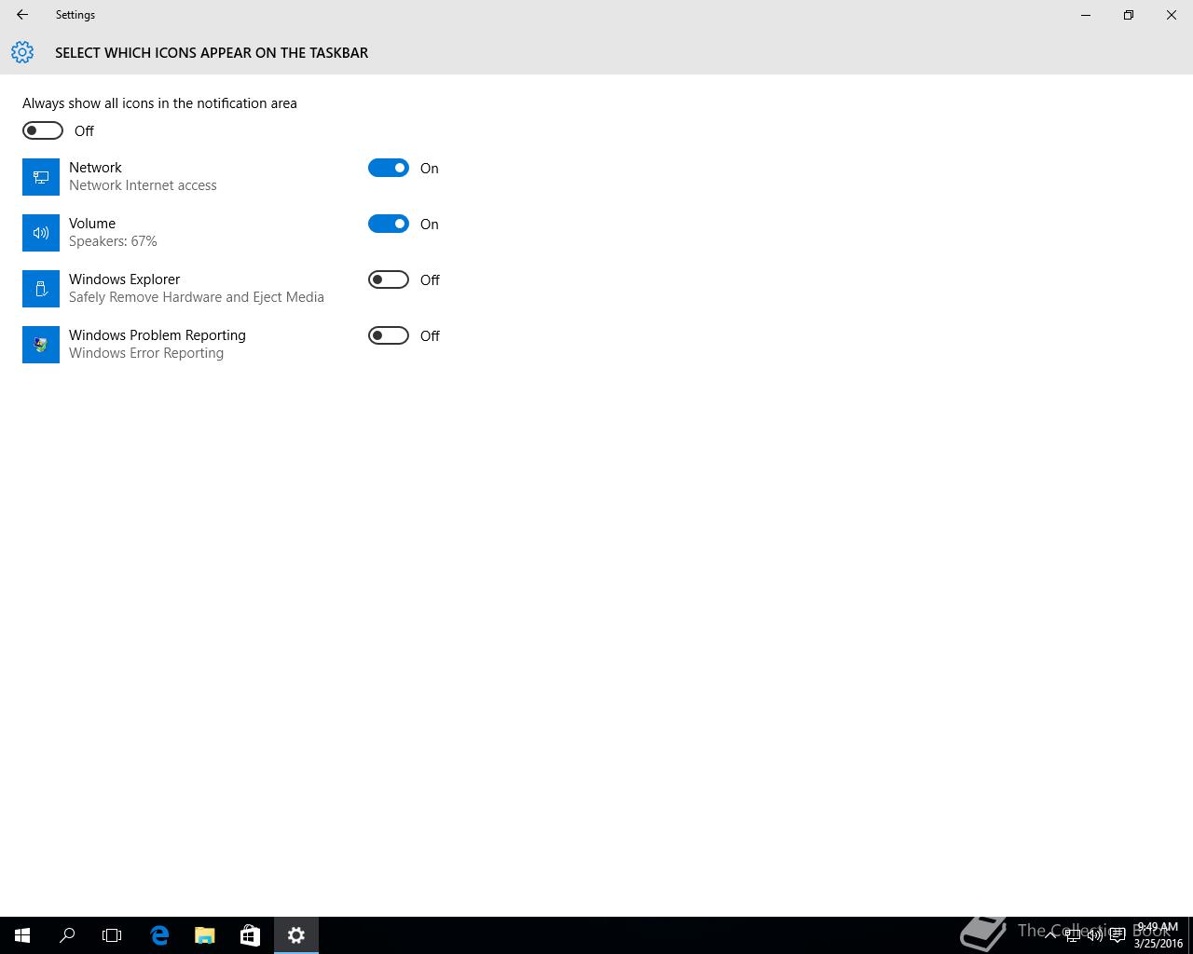Click the Volume speaker icon tile
Viewport: 1193px width, 954px height.
[x=41, y=233]
